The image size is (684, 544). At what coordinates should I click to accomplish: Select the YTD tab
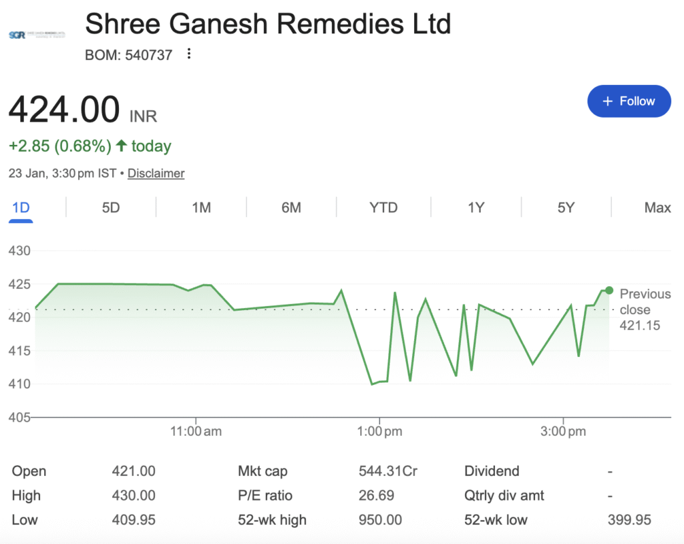(x=383, y=208)
